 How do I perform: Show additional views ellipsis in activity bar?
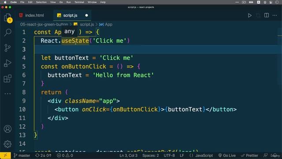click(7, 94)
